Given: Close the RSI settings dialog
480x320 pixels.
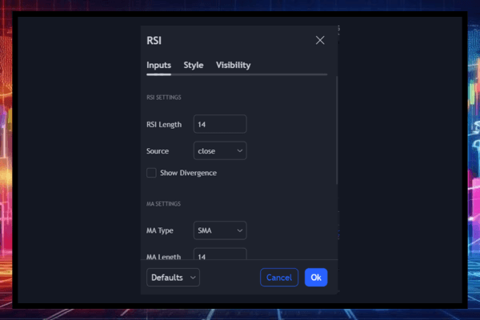Looking at the screenshot, I should click(320, 40).
